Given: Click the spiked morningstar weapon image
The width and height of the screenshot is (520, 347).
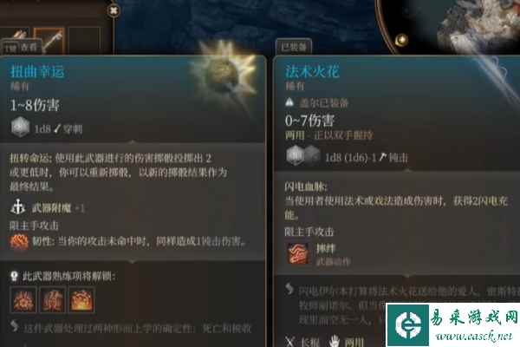Looking at the screenshot, I should pos(224,73).
